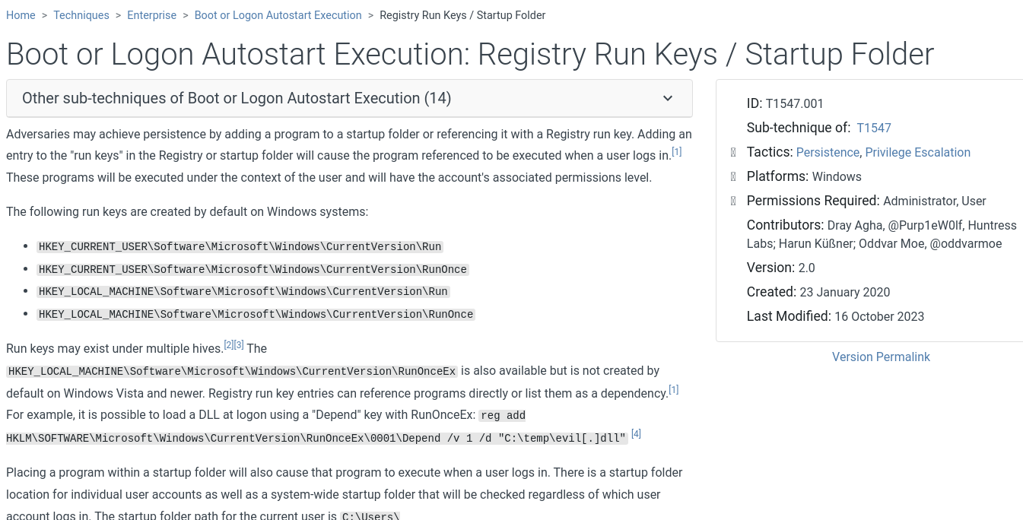Viewport: 1023px width, 520px height.
Task: Open the parent technique T1547 link
Action: (x=873, y=128)
